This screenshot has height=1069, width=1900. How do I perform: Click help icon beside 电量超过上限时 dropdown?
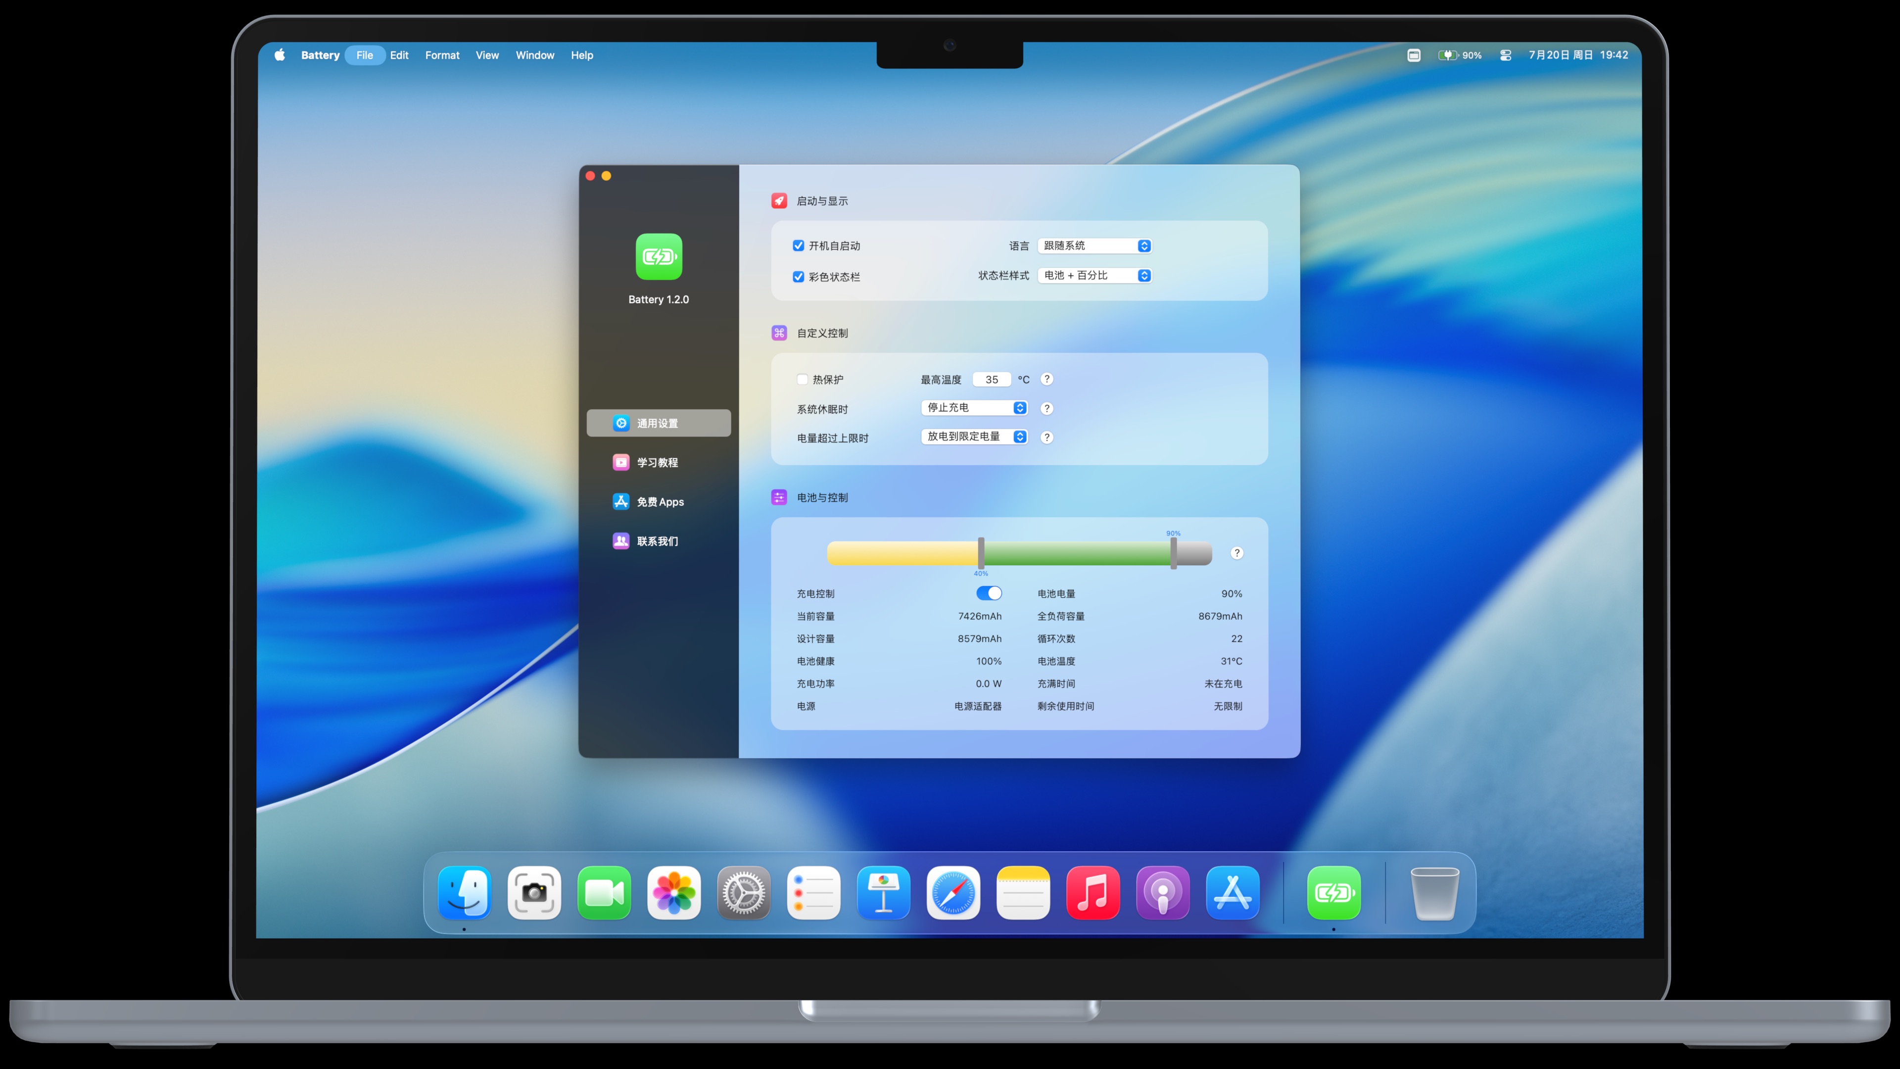click(1046, 437)
